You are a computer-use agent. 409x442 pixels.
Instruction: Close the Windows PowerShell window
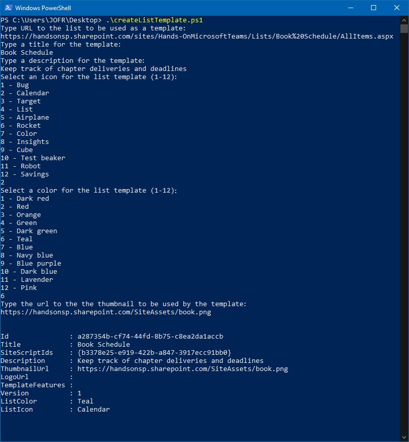[x=397, y=8]
